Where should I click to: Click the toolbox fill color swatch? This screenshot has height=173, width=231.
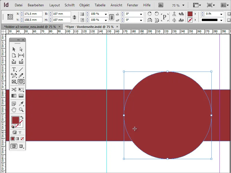pyautogui.click(x=16, y=120)
